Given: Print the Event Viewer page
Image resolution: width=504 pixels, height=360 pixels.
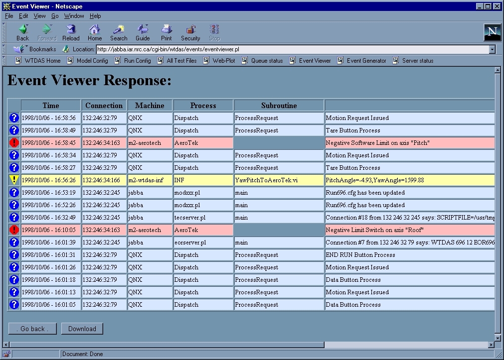Looking at the screenshot, I should (166, 32).
